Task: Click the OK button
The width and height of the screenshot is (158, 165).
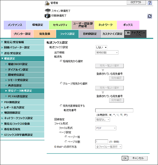Action: (x=125, y=158)
